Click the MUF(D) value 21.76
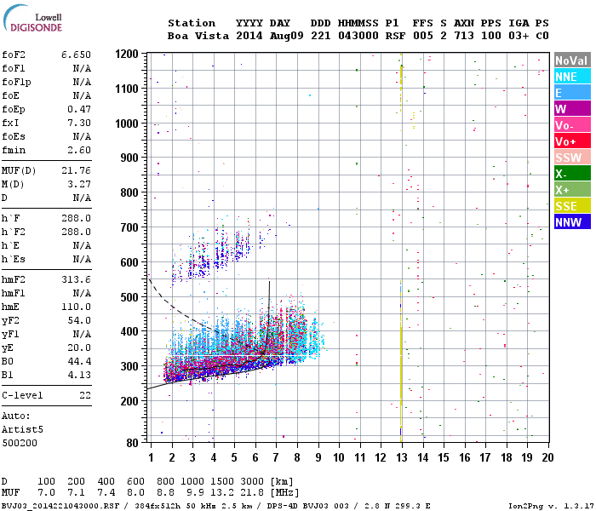Image resolution: width=596 pixels, height=511 pixels. [76, 170]
